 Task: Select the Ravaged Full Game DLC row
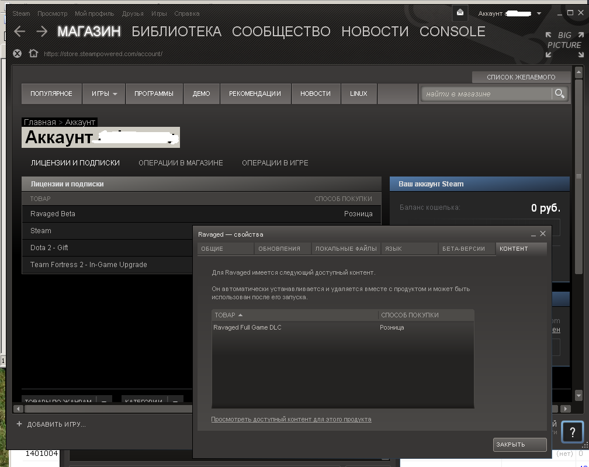(x=342, y=328)
